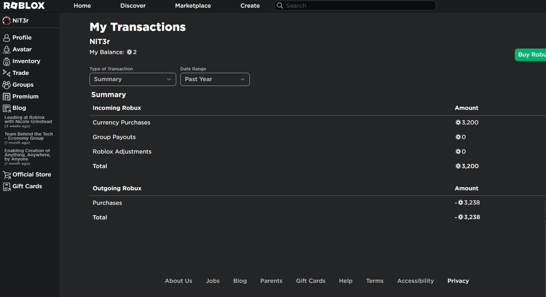Click the Gift Cards sidebar icon
This screenshot has width=546, height=297.
(7, 186)
